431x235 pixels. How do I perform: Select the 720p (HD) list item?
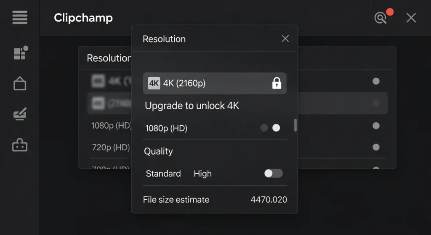tap(111, 148)
